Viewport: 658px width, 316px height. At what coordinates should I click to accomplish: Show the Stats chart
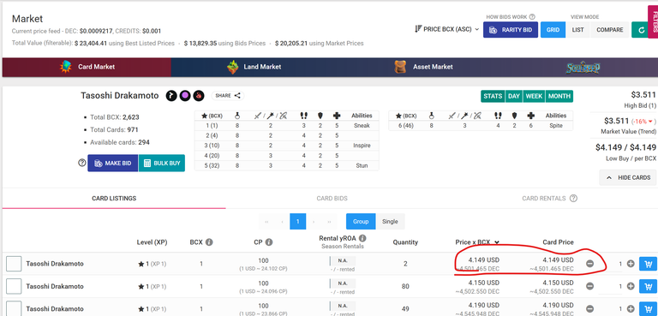[x=493, y=96]
